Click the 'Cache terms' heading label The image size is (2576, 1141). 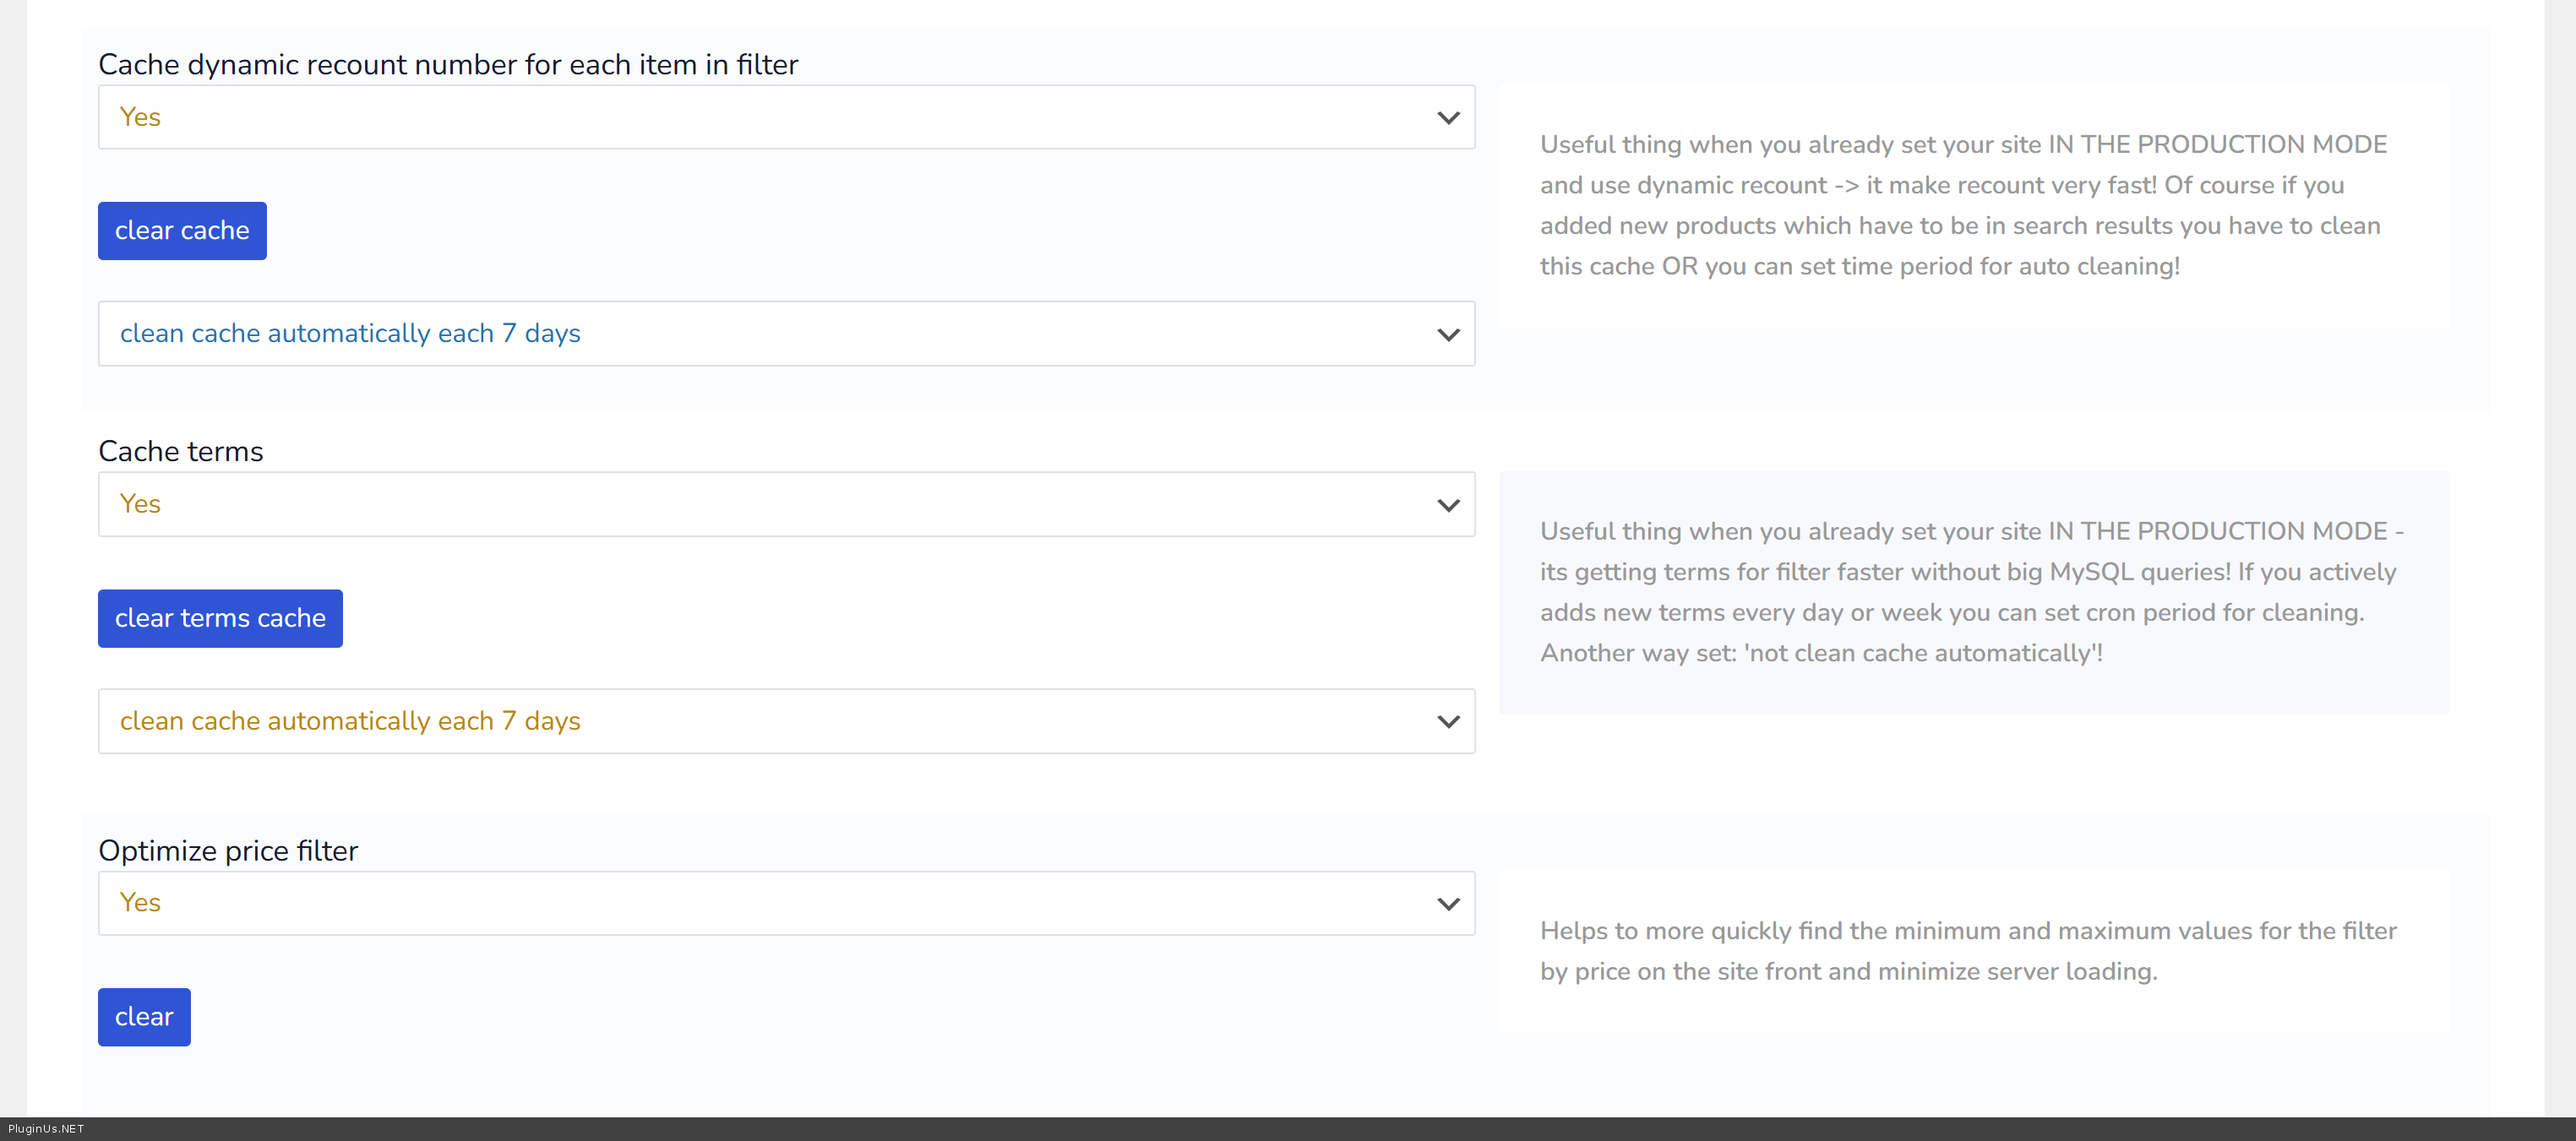pyautogui.click(x=181, y=452)
